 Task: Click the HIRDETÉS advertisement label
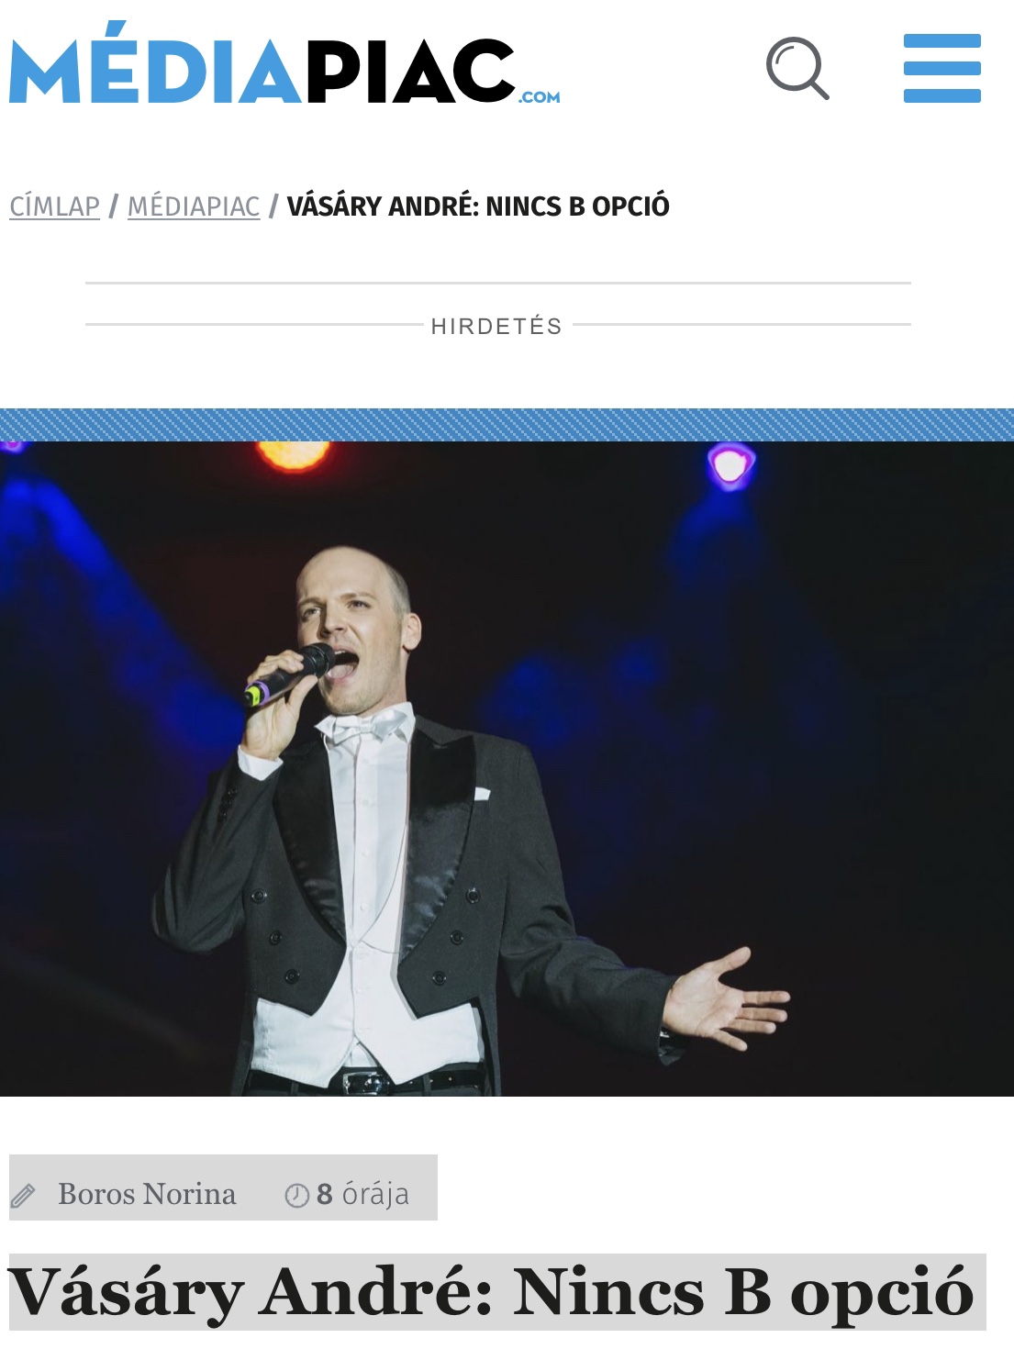tap(496, 326)
